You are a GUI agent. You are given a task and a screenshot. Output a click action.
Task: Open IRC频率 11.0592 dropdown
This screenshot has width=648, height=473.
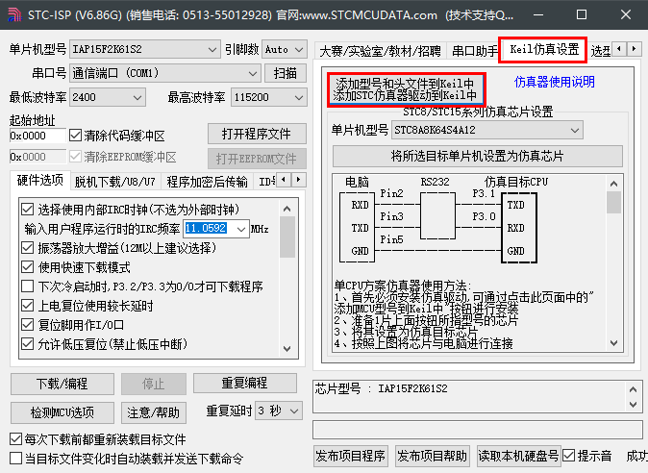click(x=215, y=229)
